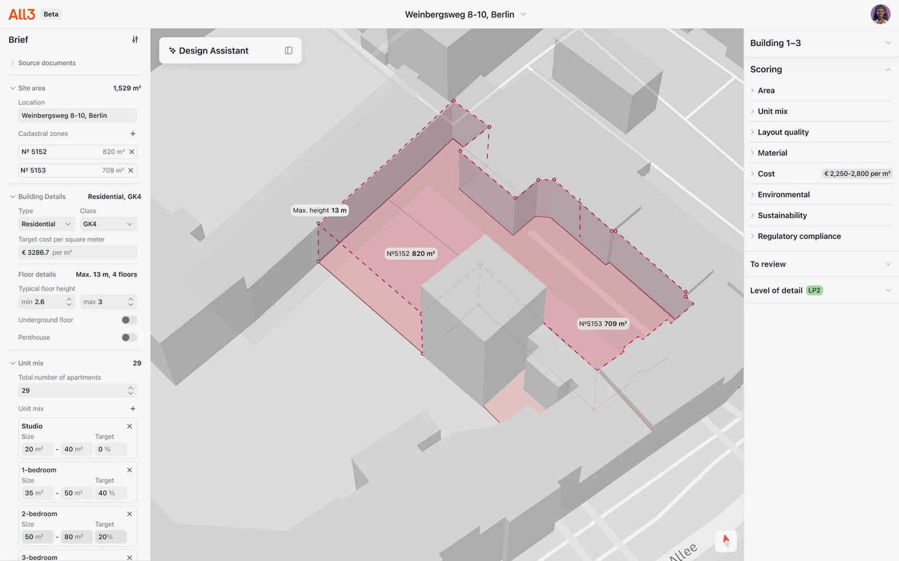Add a new cadastral zone
The height and width of the screenshot is (561, 899).
pyautogui.click(x=133, y=134)
